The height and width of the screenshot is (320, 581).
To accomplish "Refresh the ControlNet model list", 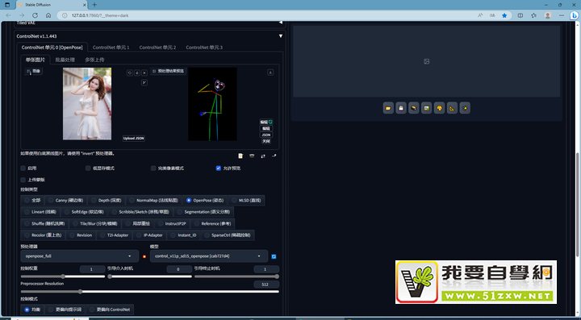I will click(x=274, y=256).
